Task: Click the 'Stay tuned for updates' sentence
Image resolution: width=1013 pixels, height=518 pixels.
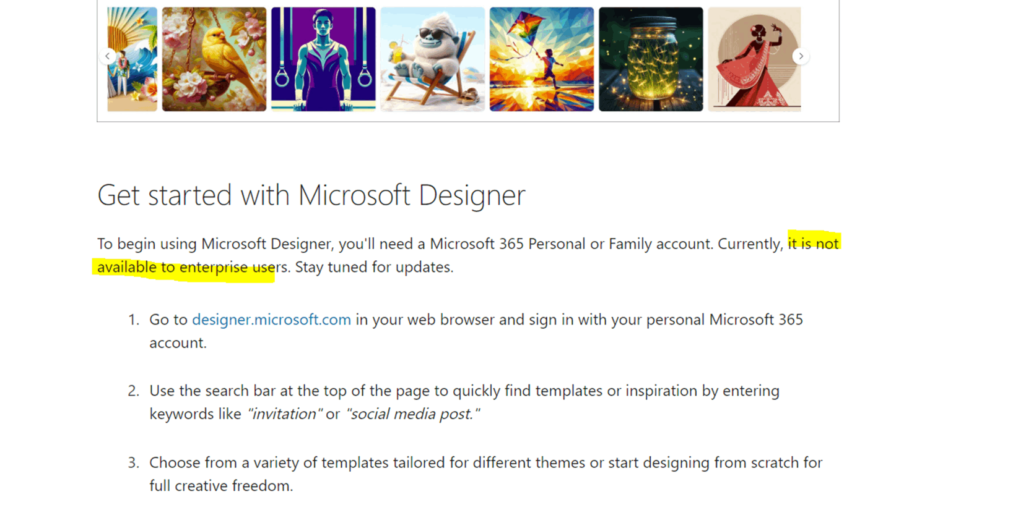Action: 374,267
